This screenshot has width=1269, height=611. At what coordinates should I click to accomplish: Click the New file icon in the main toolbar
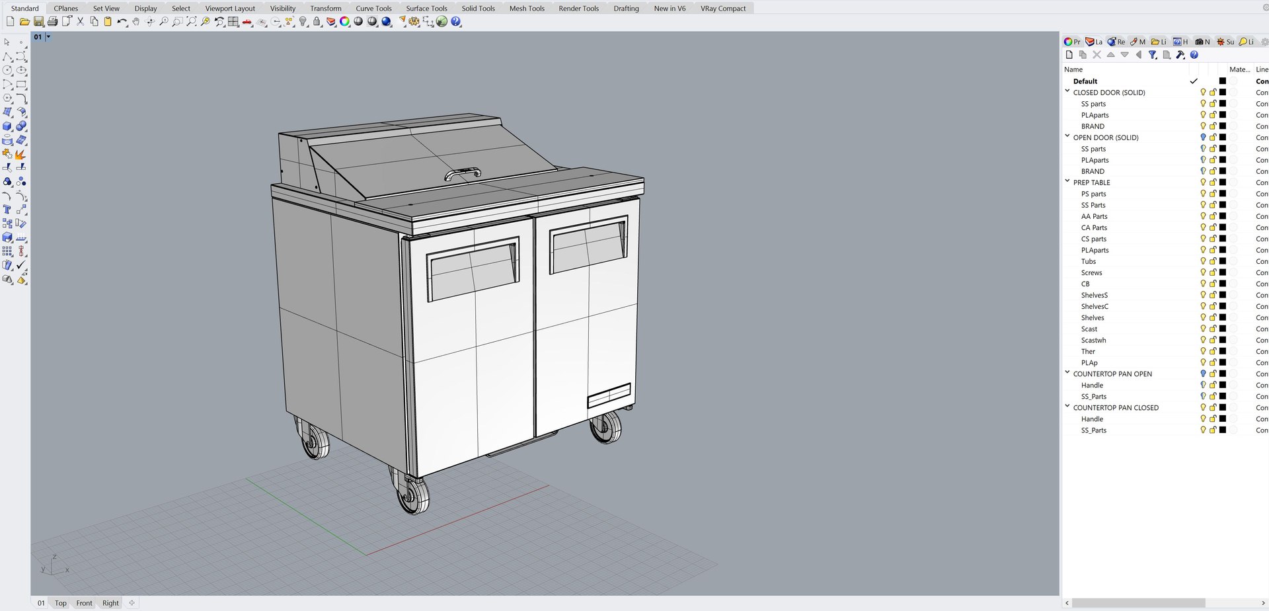point(10,21)
